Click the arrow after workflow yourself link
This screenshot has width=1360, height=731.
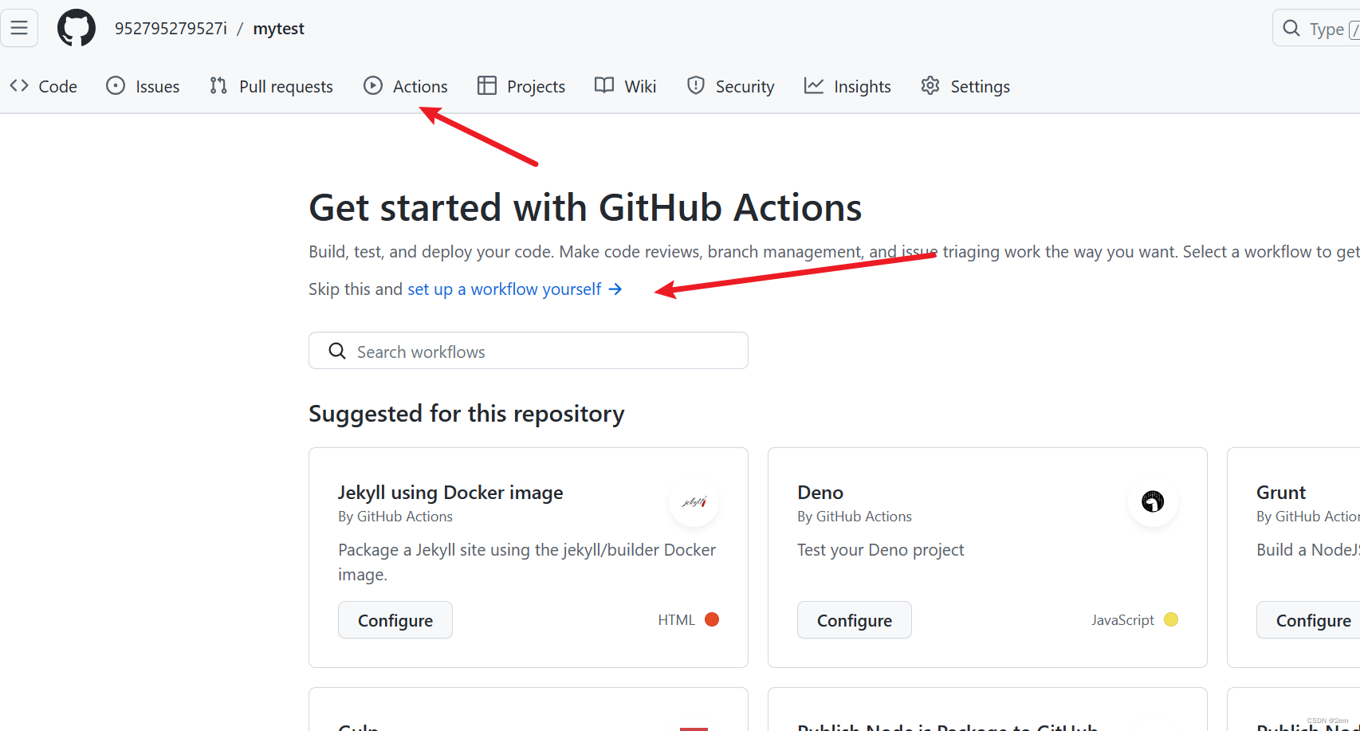615,289
